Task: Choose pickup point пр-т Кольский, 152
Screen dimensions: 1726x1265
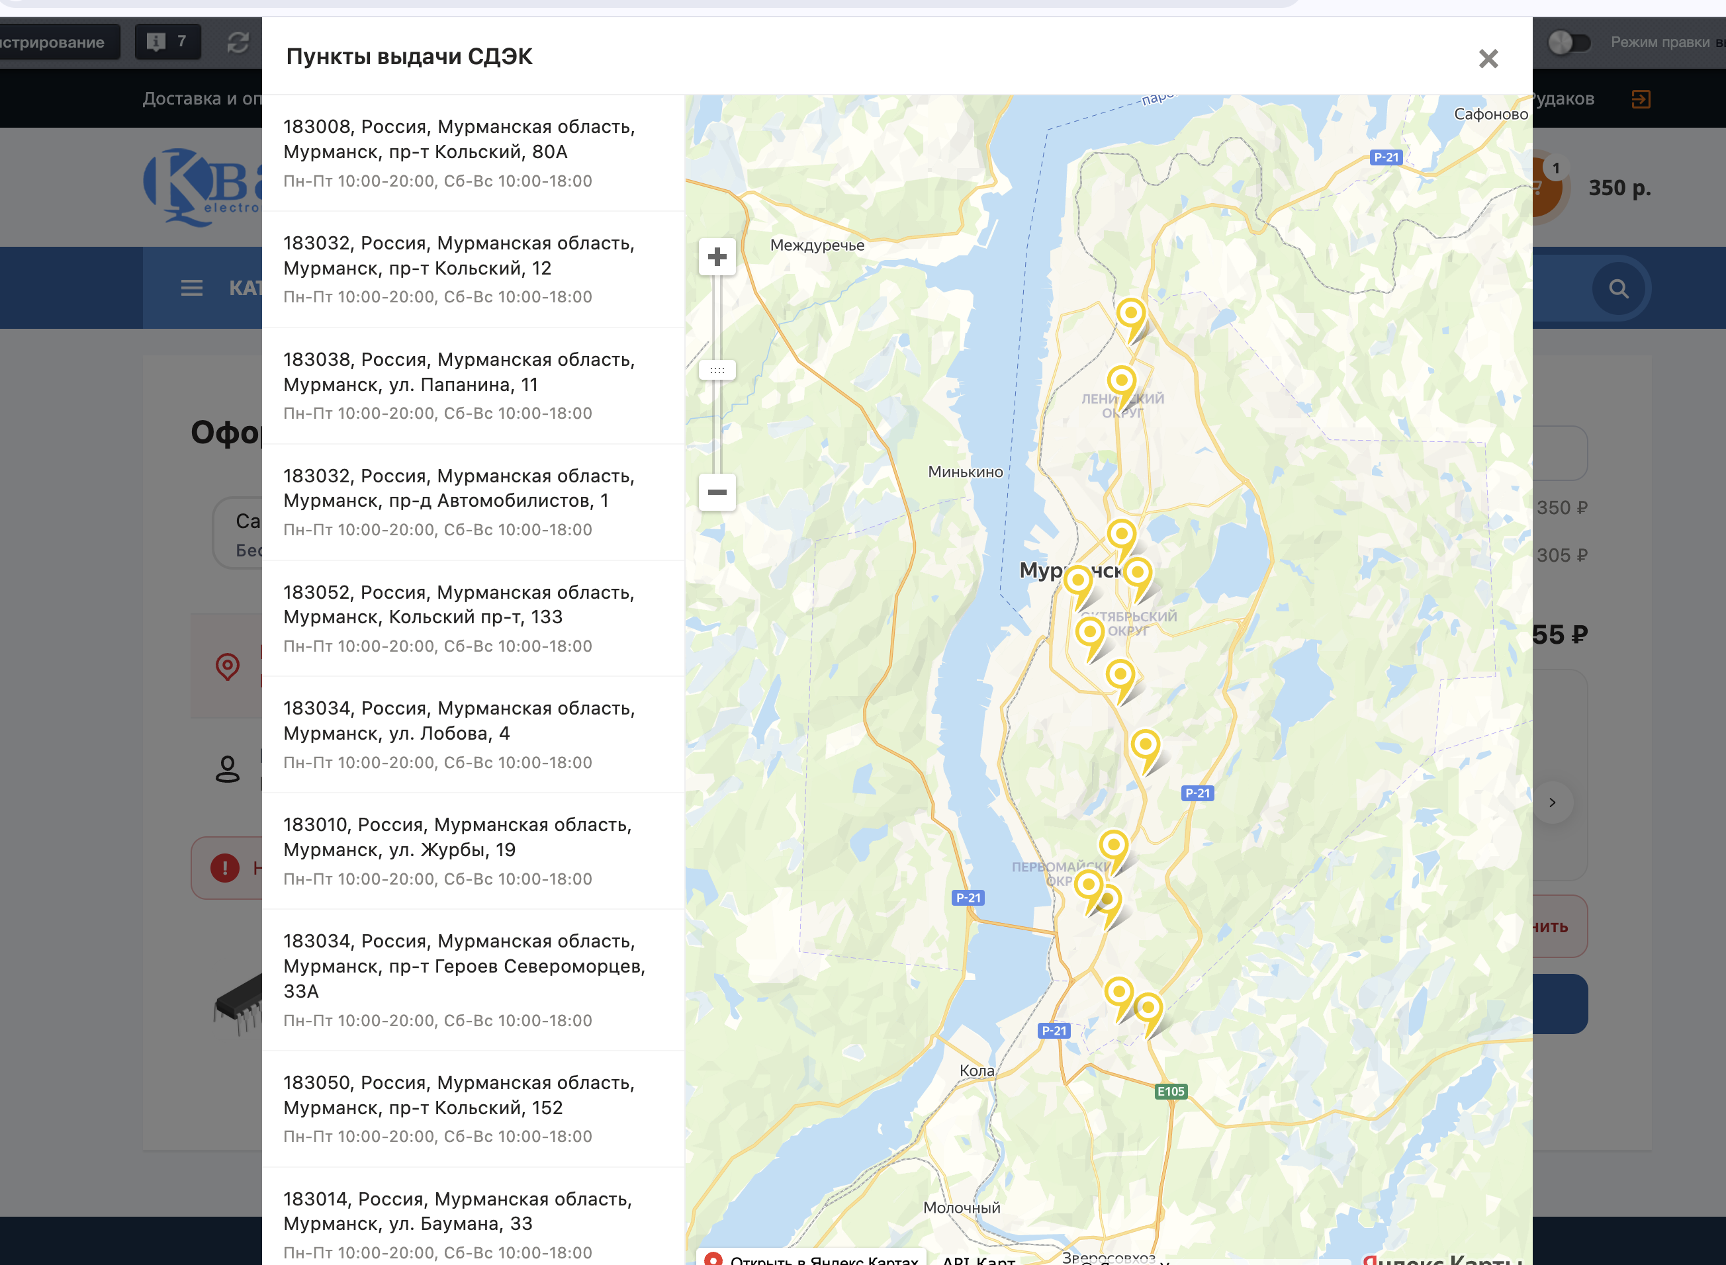Action: [x=473, y=1109]
